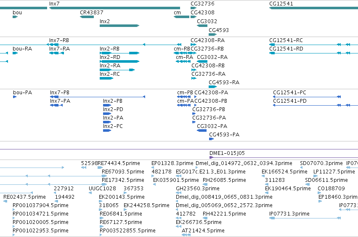Click cDNA SD07070.3prime
The height and width of the screenshot is (237, 358).
click(x=321, y=163)
